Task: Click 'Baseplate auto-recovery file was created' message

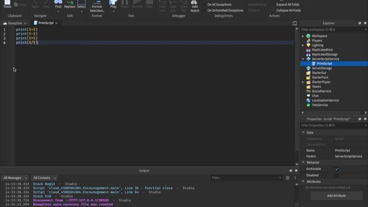Action: (x=73, y=205)
